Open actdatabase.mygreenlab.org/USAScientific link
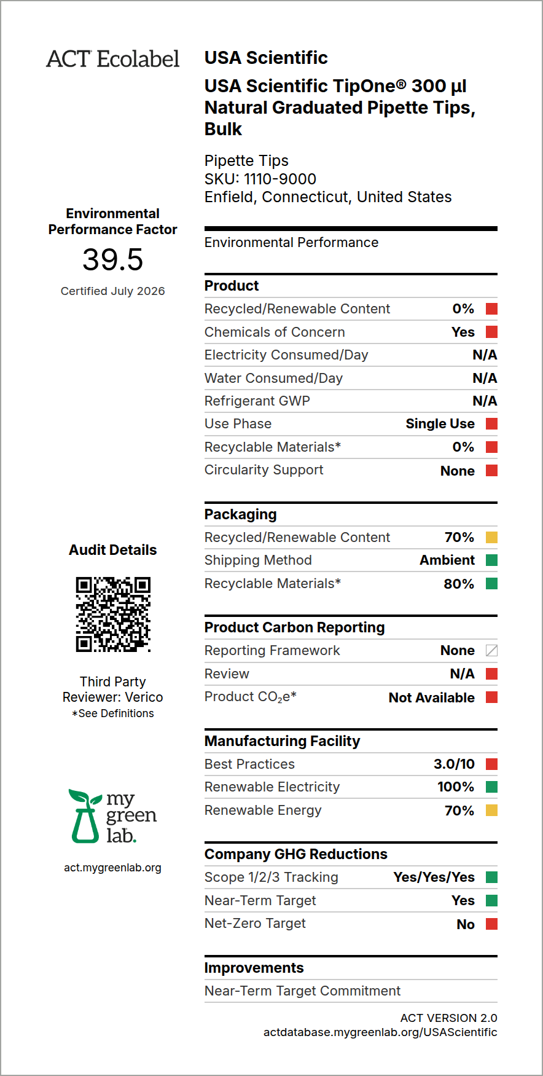 (x=380, y=1032)
